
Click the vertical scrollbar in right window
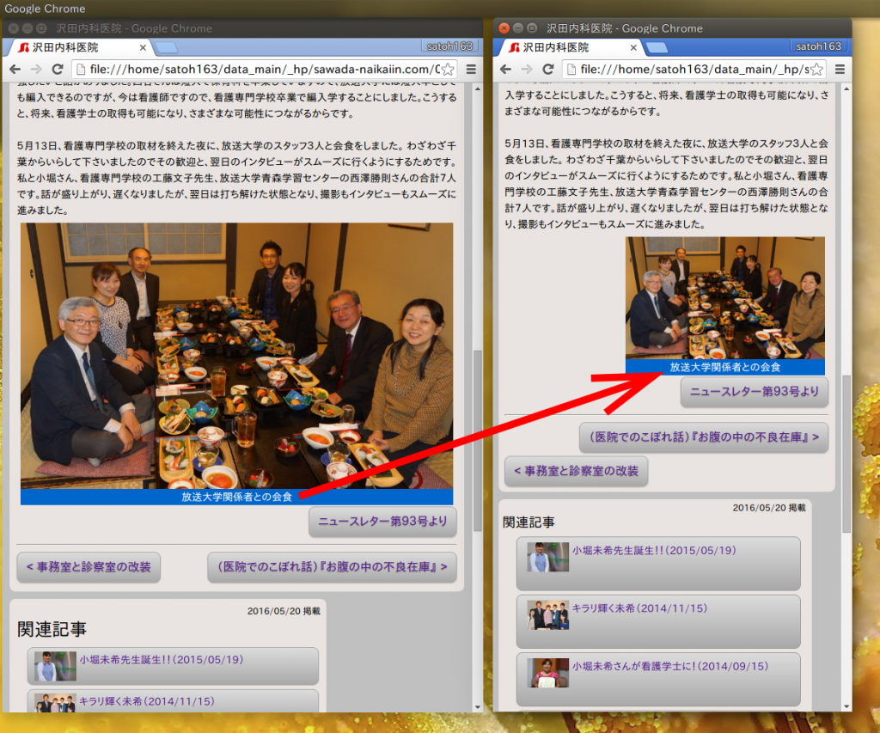[x=846, y=447]
